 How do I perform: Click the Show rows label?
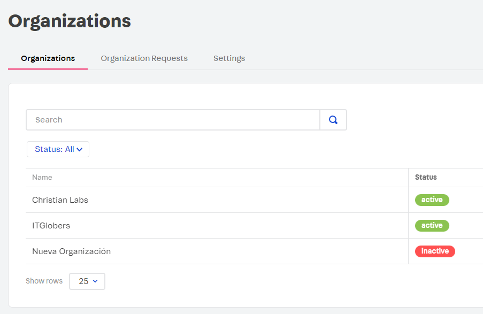[x=44, y=281]
